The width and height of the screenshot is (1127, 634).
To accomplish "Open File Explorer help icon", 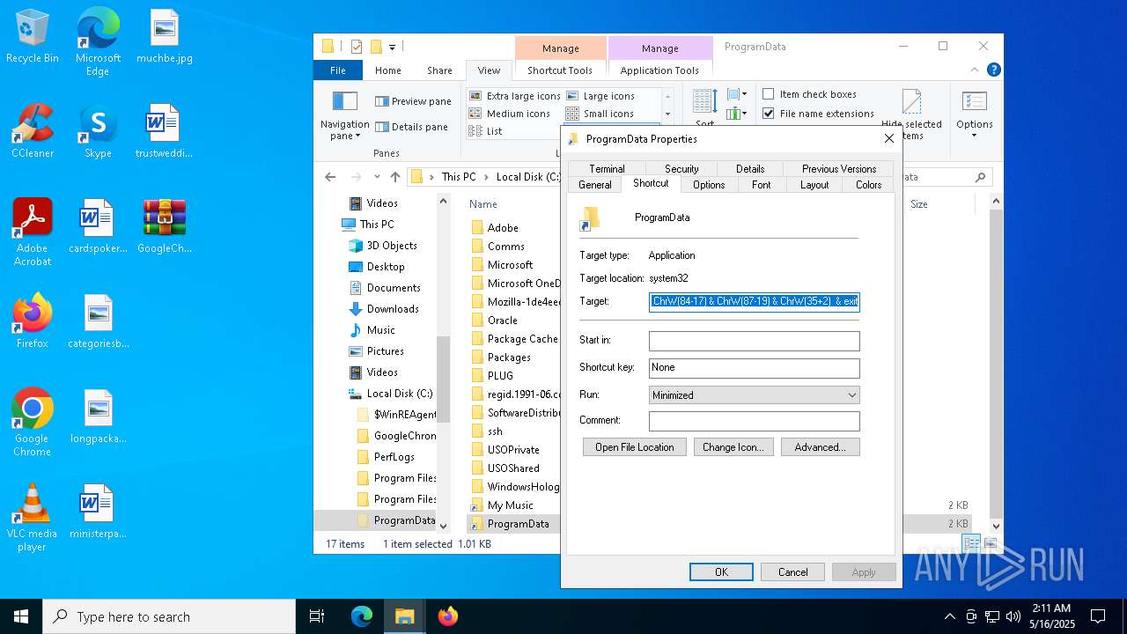I will click(994, 70).
